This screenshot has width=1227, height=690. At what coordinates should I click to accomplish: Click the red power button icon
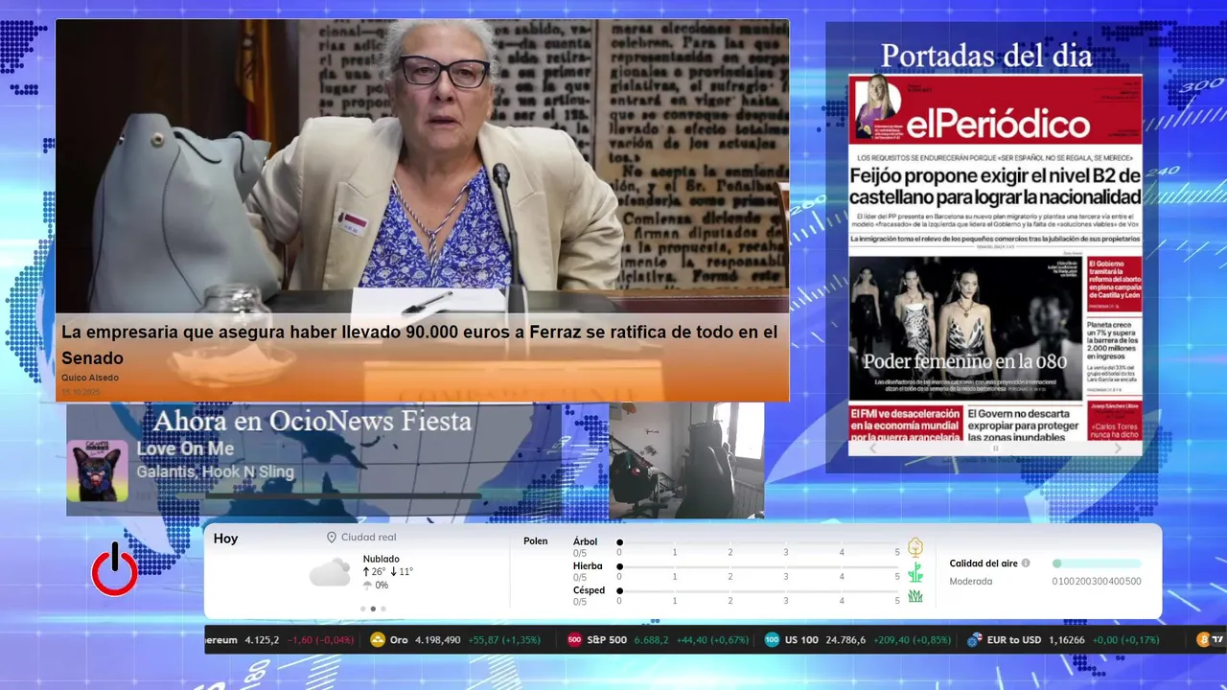click(x=115, y=569)
